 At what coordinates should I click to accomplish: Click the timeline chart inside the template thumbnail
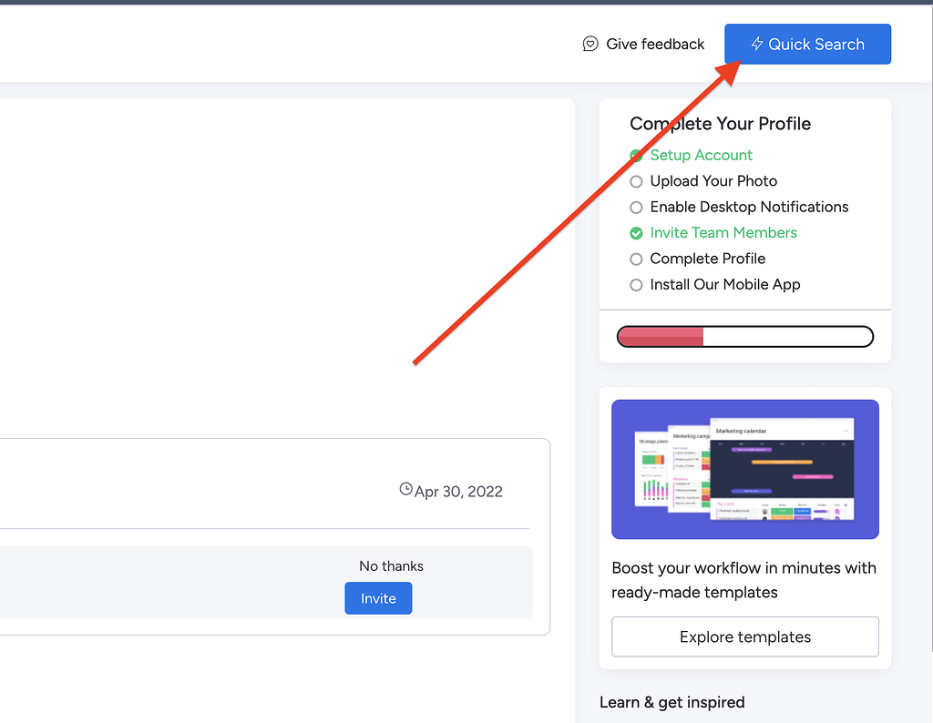pyautogui.click(x=784, y=469)
